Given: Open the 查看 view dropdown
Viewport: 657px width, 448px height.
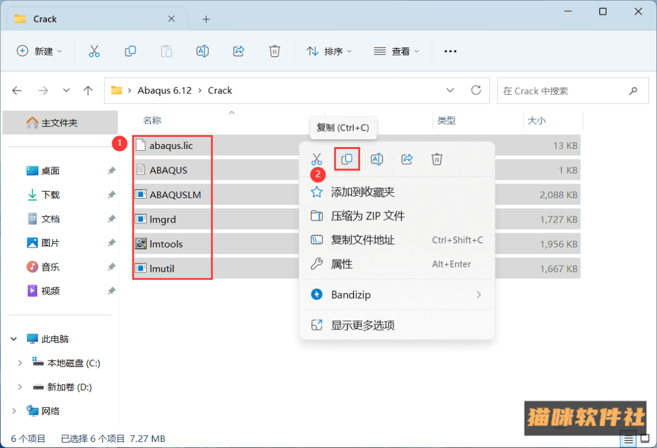Looking at the screenshot, I should (397, 51).
